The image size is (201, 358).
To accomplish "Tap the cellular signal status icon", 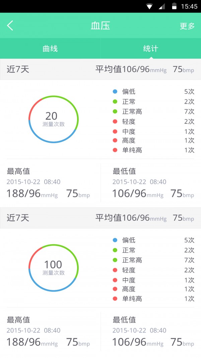I will [162, 6].
